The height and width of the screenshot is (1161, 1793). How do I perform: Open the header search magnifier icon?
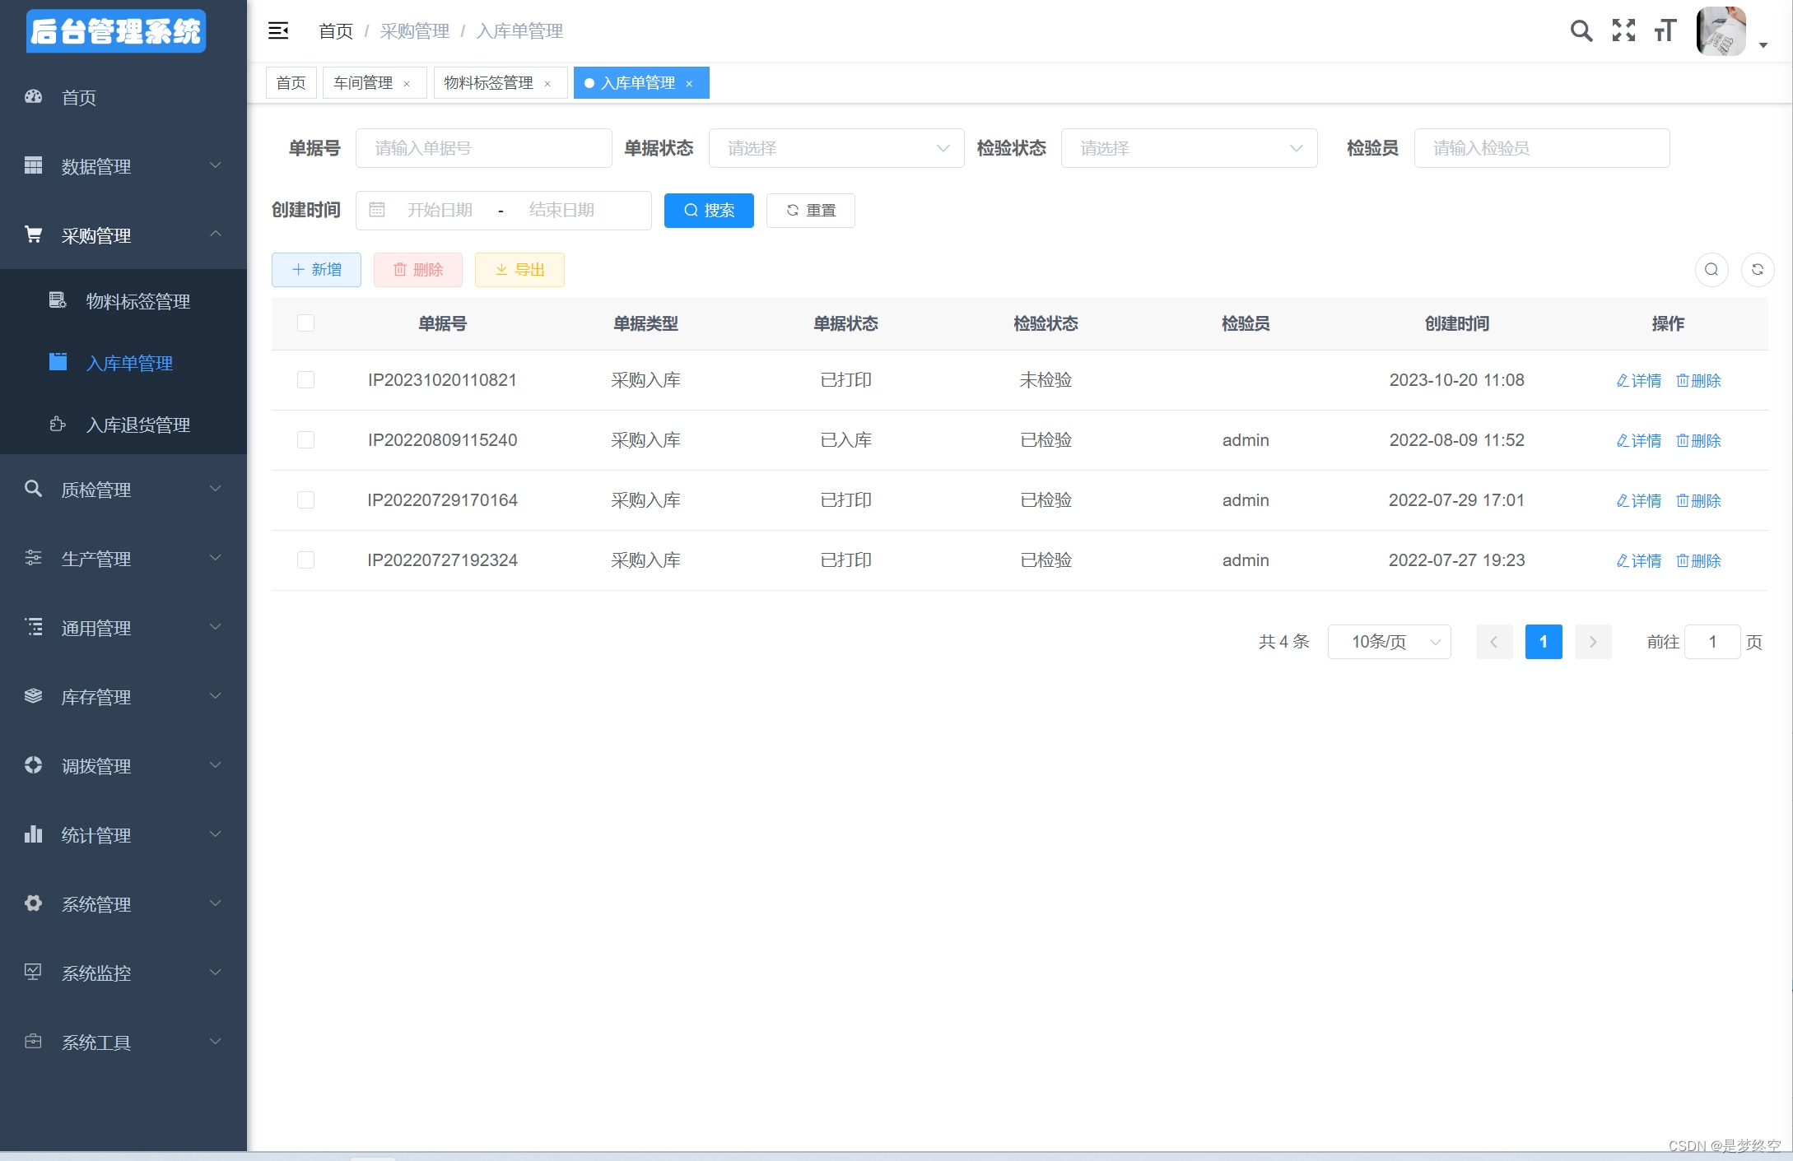1581,31
